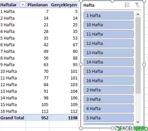This screenshot has height=131, width=148.
Task: Click the slicer scroll up arrow
Action: [138, 14]
